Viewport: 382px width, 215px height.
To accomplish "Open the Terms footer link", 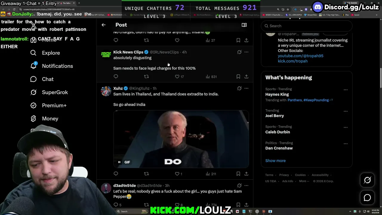I will tap(269, 175).
